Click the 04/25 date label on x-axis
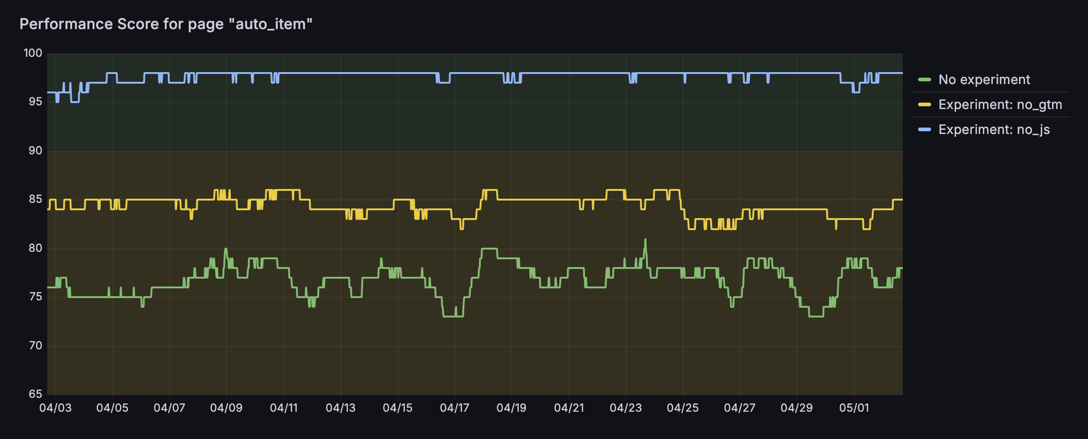This screenshot has height=439, width=1088. point(683,408)
